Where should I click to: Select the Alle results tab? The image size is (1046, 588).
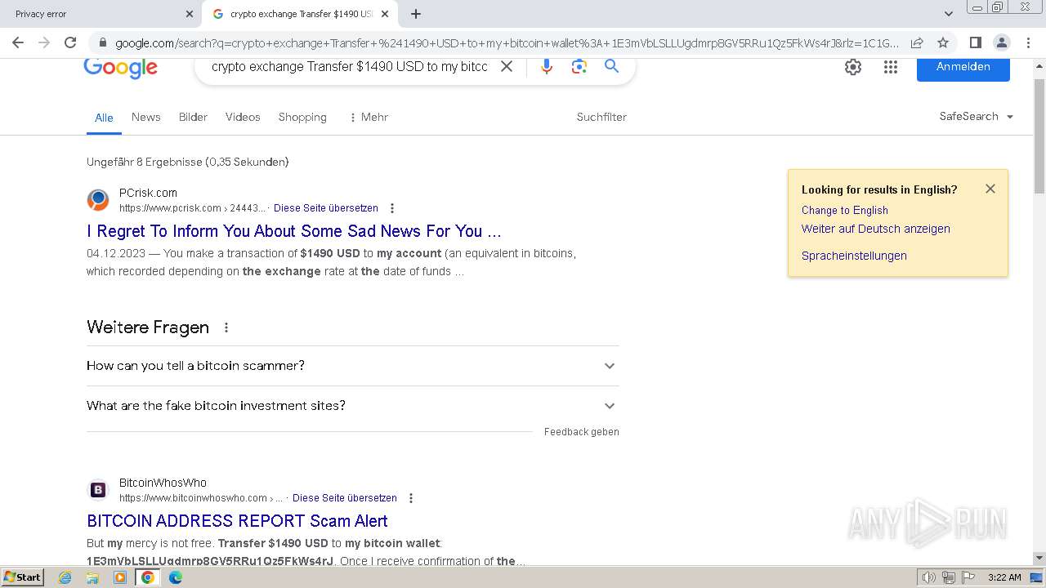104,118
